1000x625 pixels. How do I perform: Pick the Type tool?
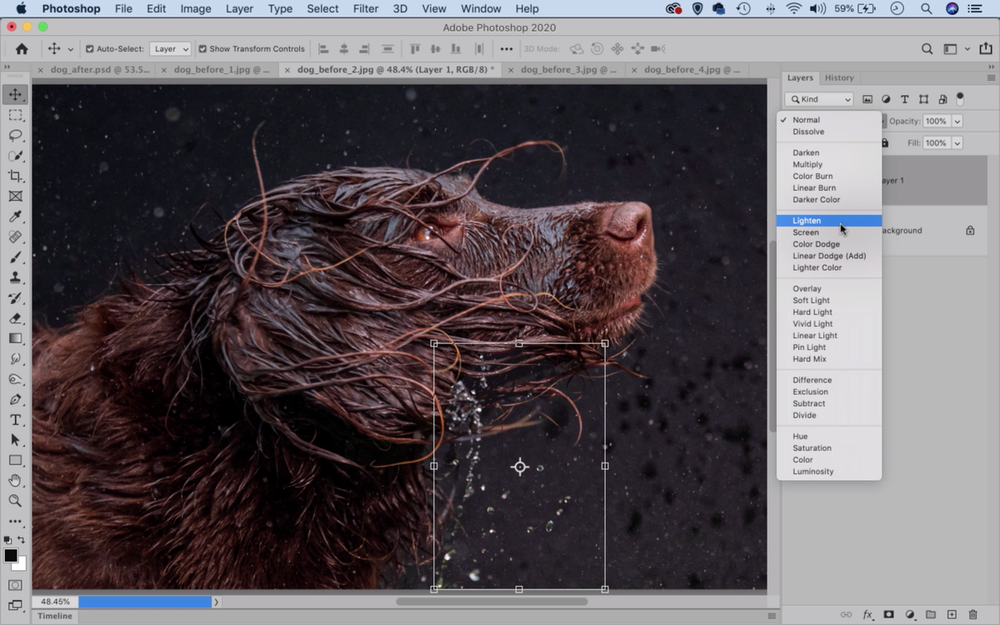15,420
